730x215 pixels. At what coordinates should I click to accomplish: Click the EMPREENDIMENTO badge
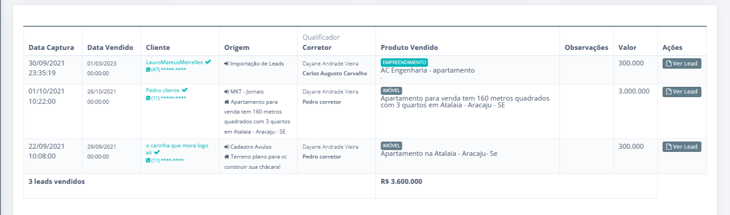pyautogui.click(x=404, y=63)
